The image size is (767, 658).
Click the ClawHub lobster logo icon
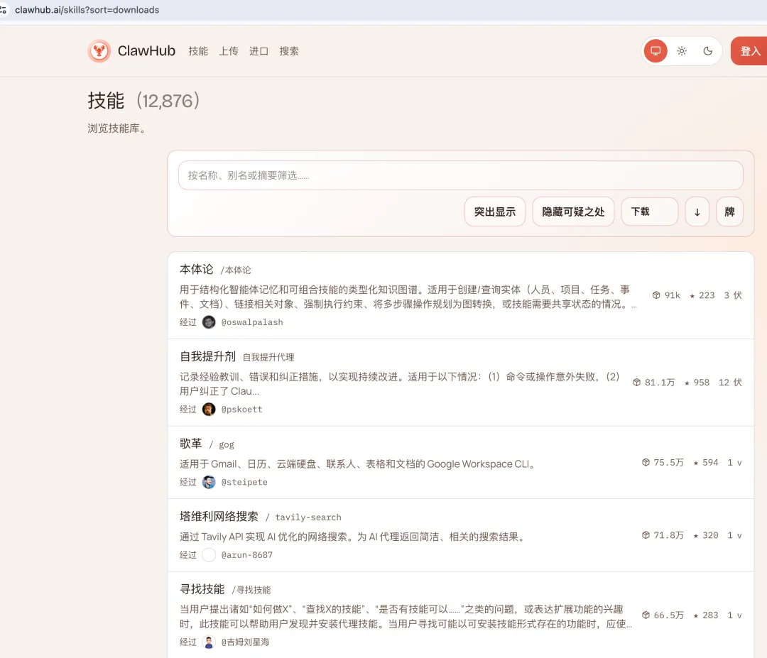point(99,51)
